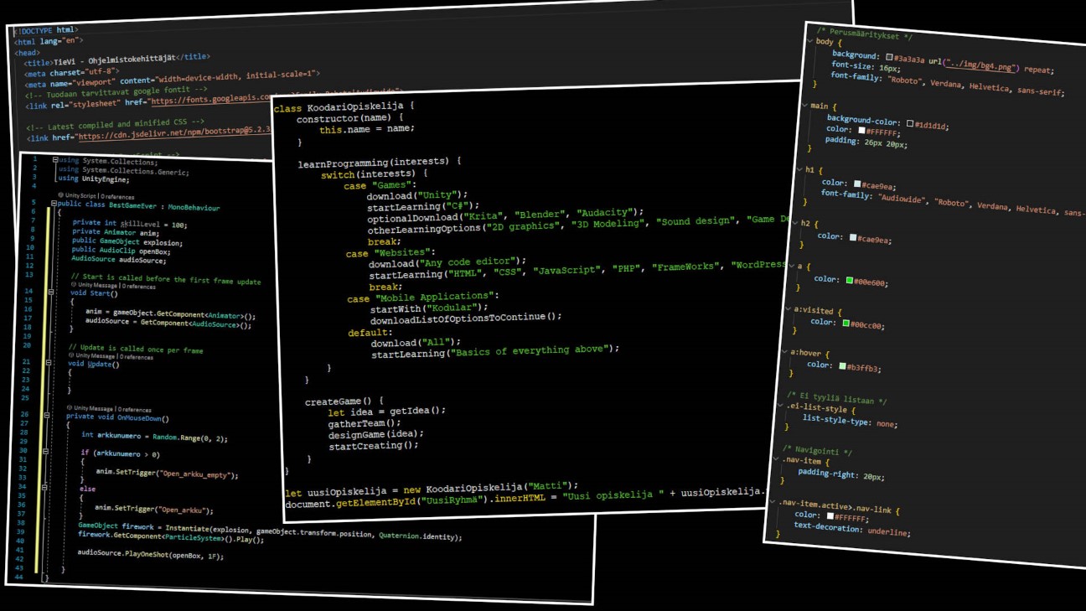This screenshot has width=1086, height=611.
Task: Collapse the BestGameEver class outlining box
Action: (x=54, y=204)
